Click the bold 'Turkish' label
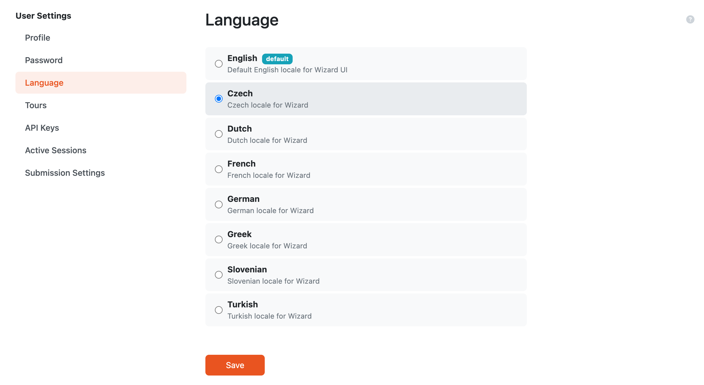 tap(243, 305)
